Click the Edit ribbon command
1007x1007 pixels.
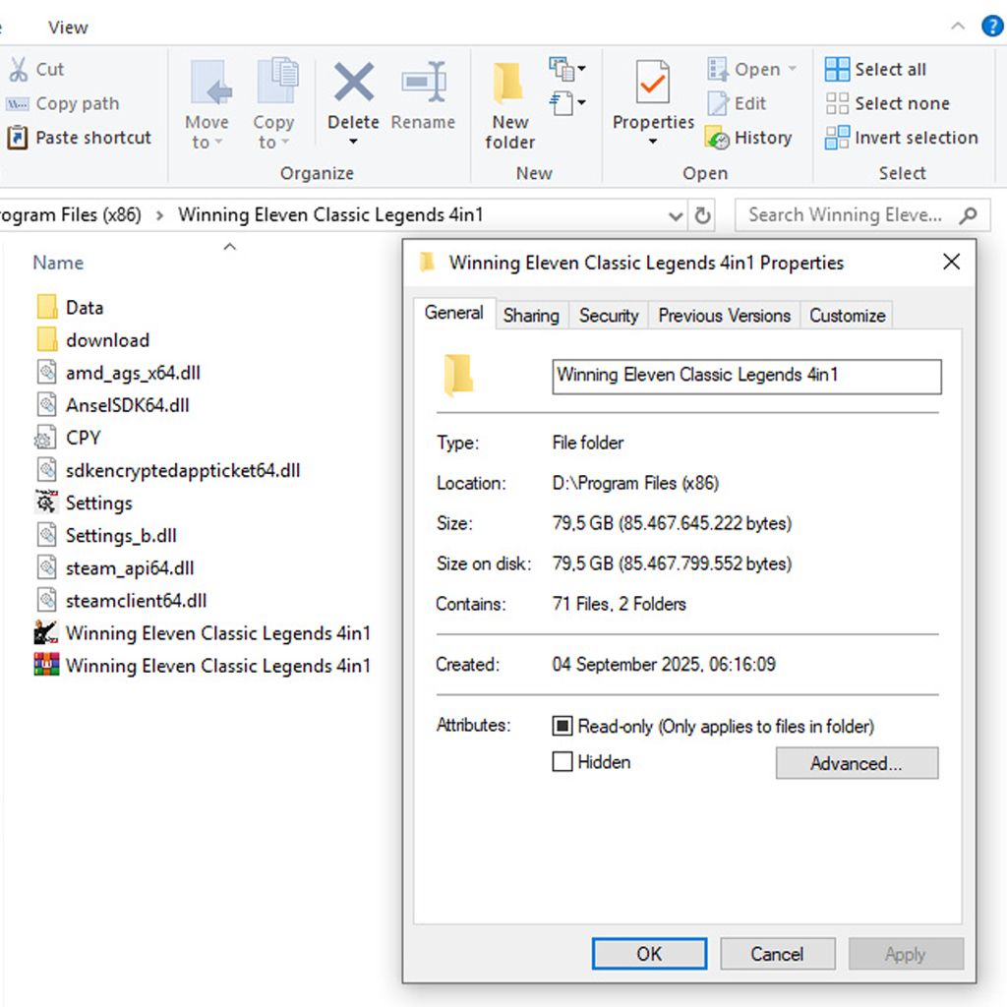[737, 103]
